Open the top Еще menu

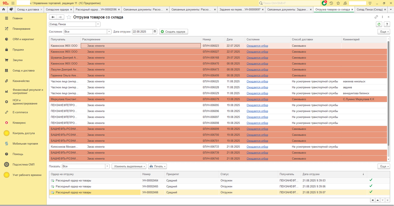(384, 32)
